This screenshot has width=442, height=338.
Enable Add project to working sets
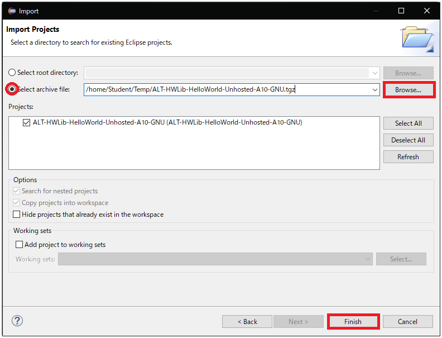click(19, 244)
